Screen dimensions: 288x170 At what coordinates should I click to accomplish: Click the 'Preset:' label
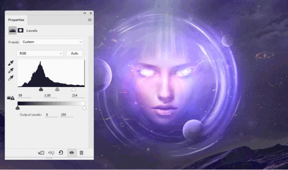13,42
